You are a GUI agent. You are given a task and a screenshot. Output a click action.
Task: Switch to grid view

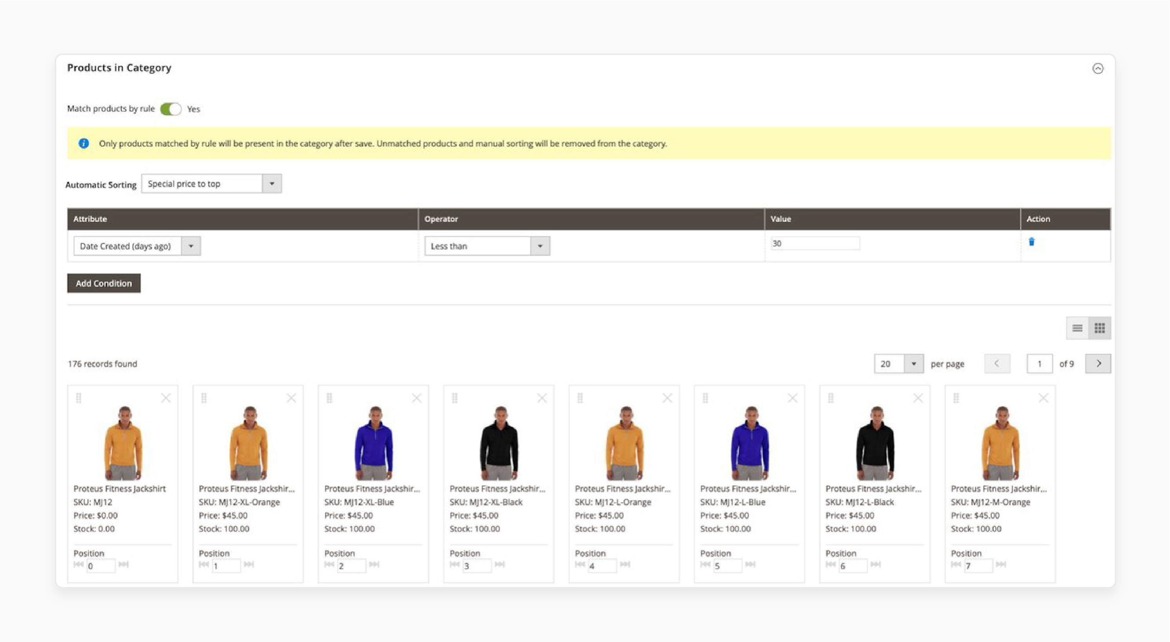click(1099, 328)
